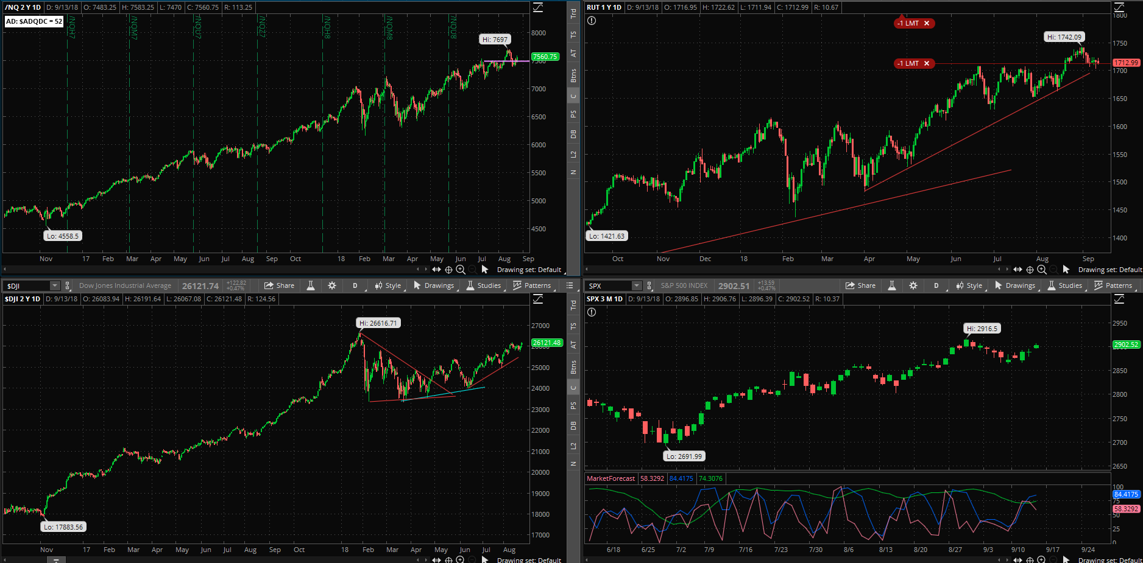The width and height of the screenshot is (1143, 563).
Task: Click the info alert icon on the SPX chart
Action: point(592,312)
